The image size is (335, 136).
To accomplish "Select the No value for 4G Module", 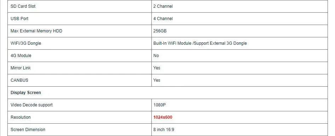I will 156,56.
